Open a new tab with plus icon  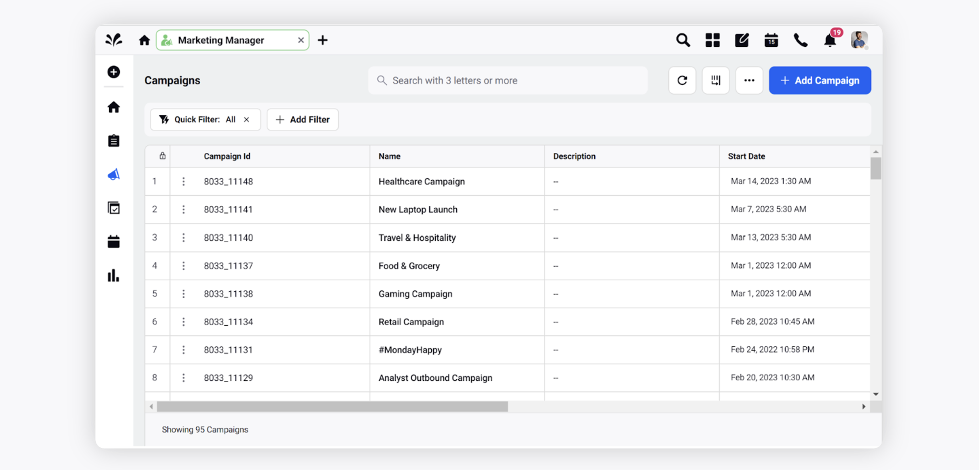pyautogui.click(x=323, y=40)
